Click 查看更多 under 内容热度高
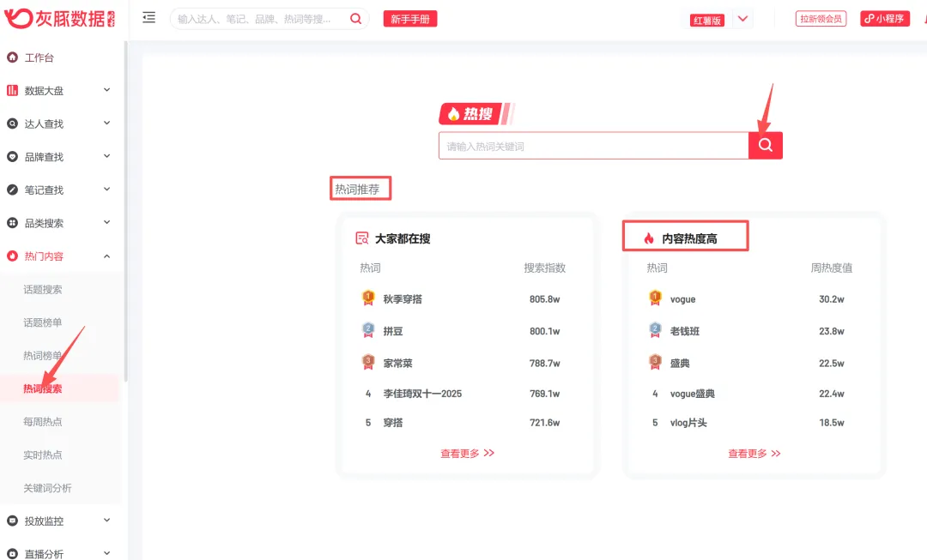927x560 pixels. point(754,454)
